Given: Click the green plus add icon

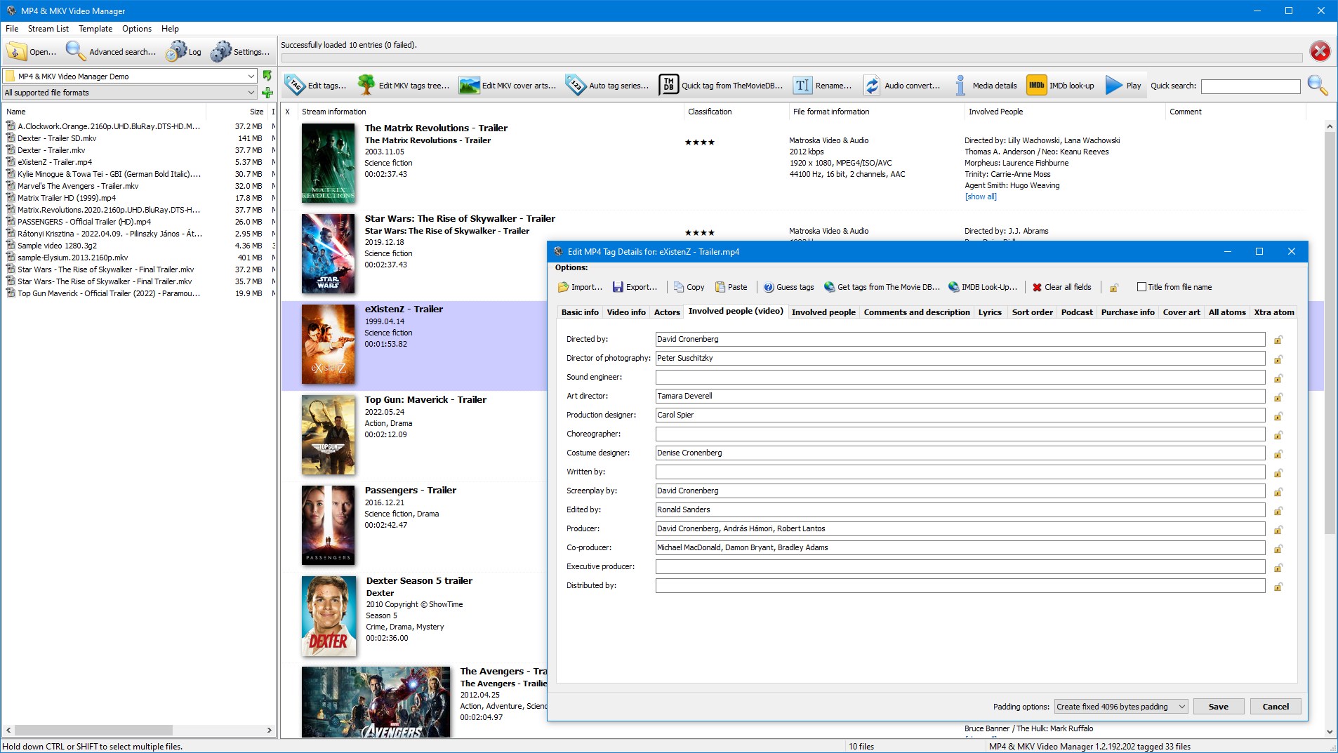Looking at the screenshot, I should [x=267, y=93].
